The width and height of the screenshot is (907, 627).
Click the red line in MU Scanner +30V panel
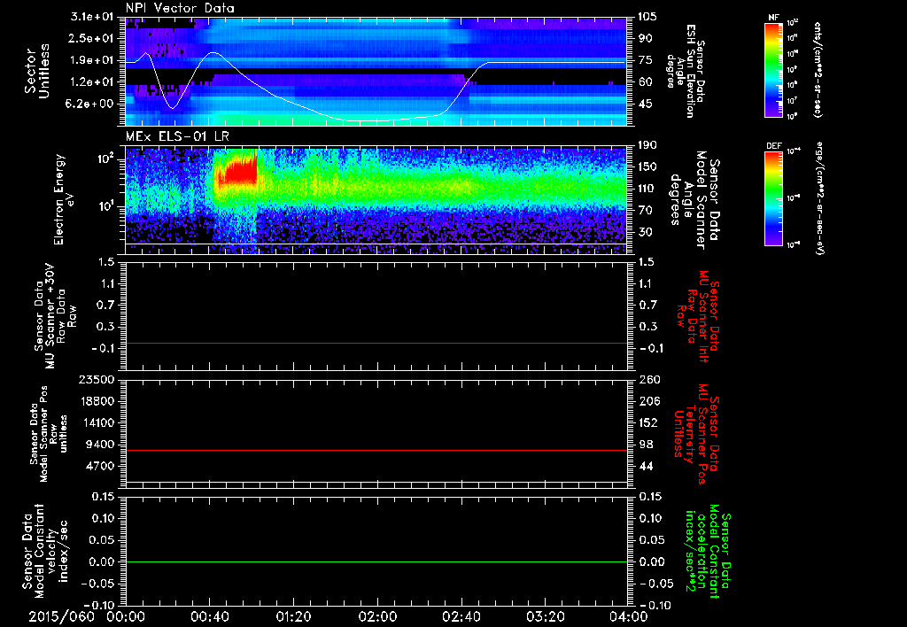pos(376,344)
